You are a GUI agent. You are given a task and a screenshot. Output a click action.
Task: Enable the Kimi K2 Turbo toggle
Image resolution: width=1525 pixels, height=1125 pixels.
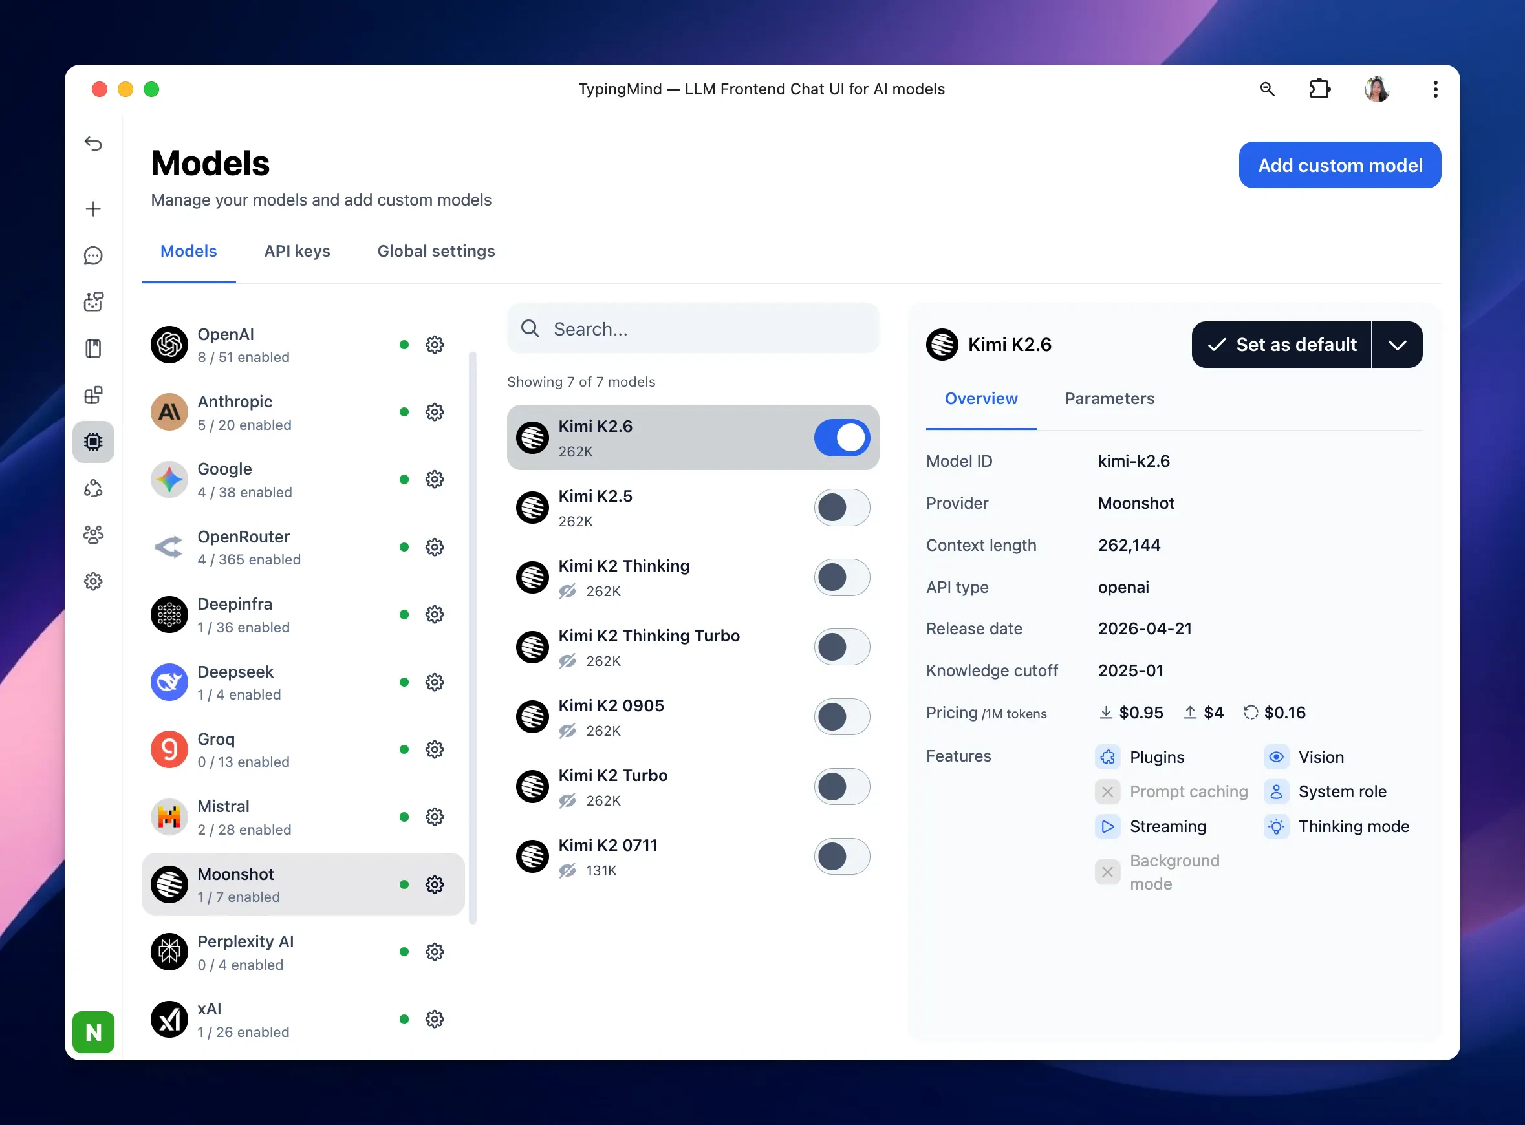[x=842, y=787]
